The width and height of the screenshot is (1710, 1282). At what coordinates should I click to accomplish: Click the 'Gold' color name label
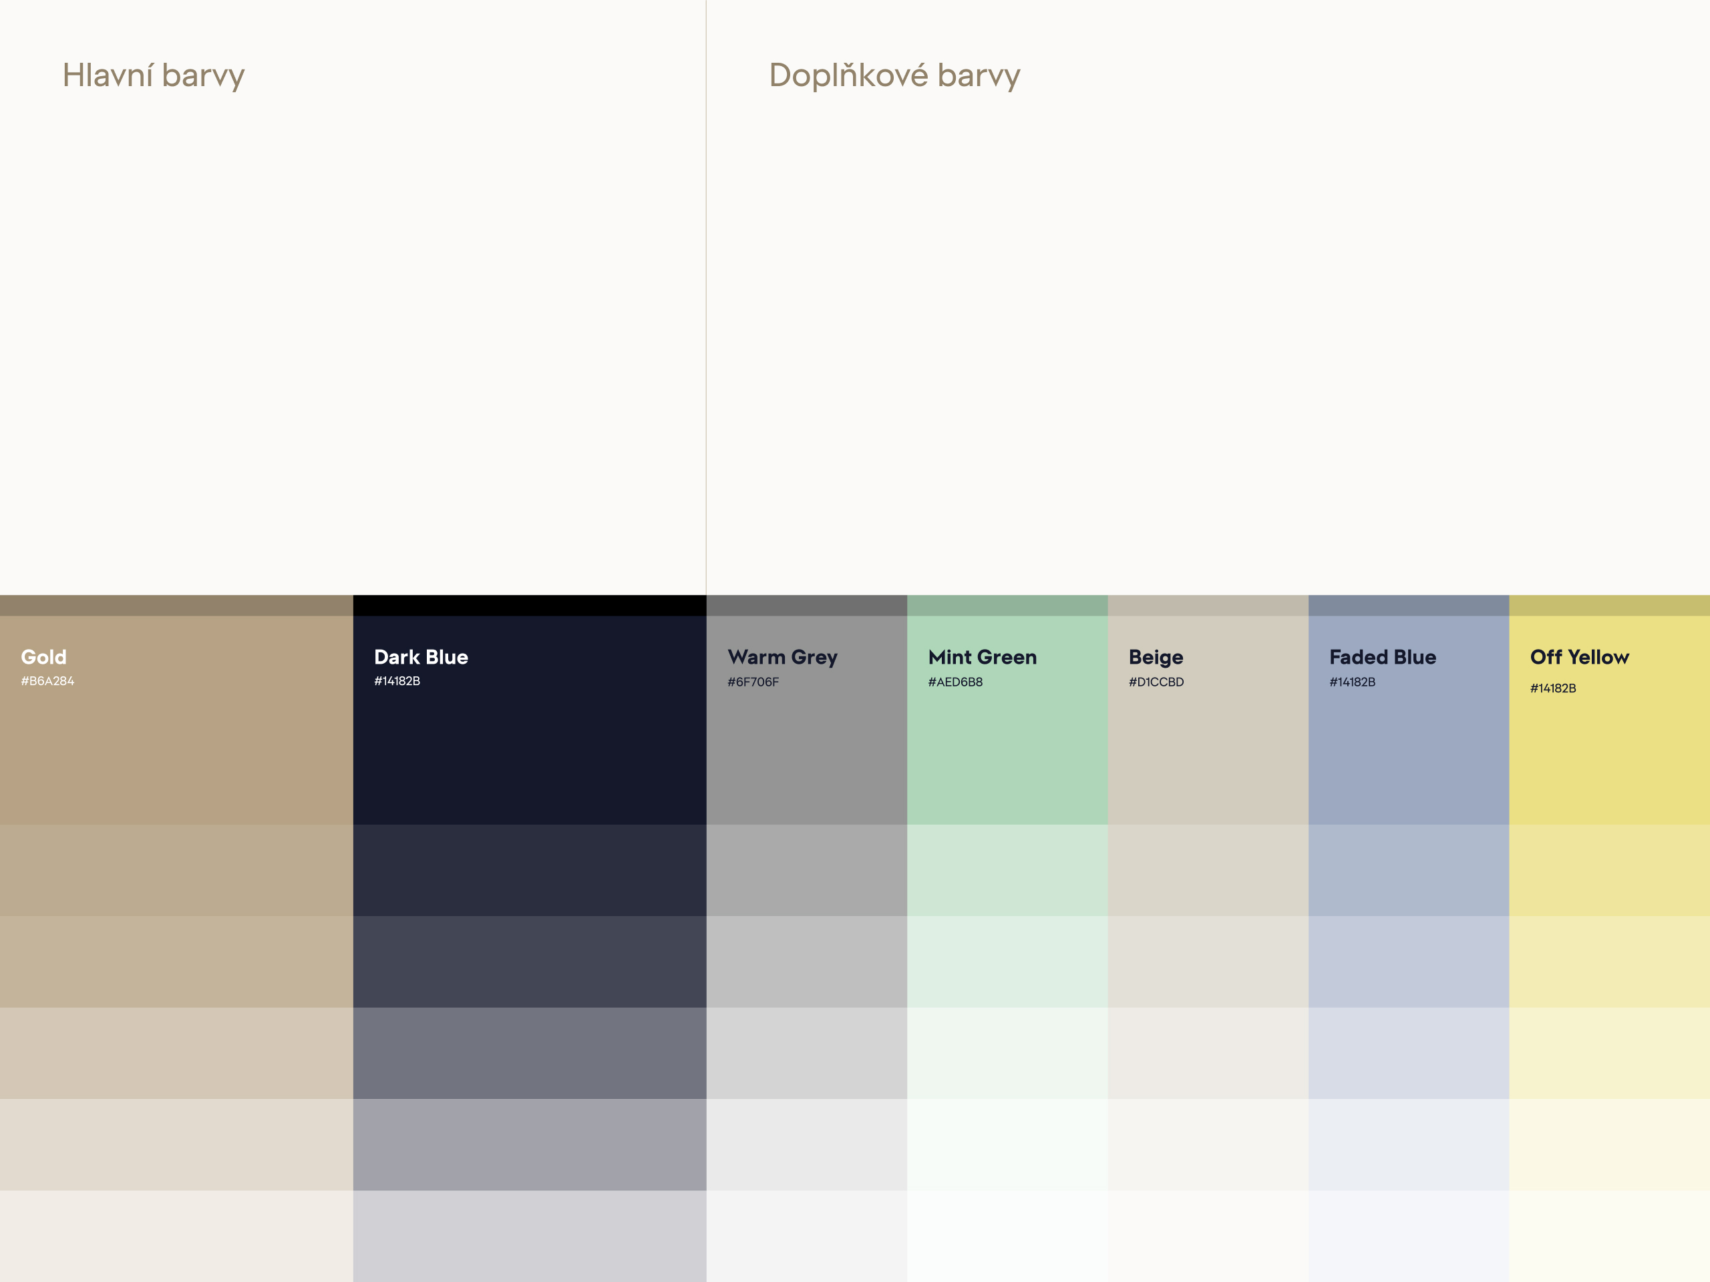click(44, 657)
